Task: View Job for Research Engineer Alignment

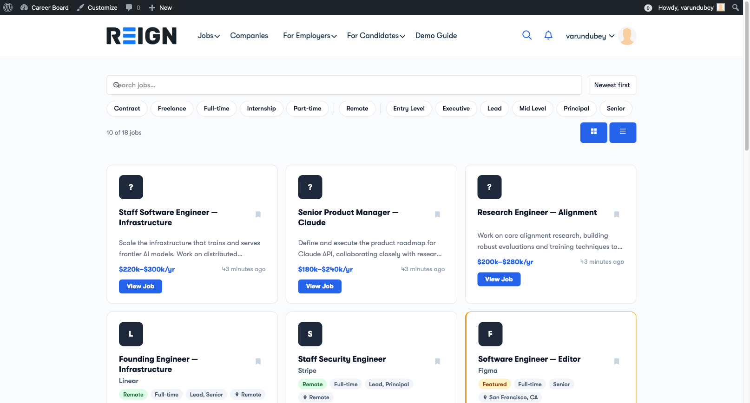Action: (x=499, y=279)
